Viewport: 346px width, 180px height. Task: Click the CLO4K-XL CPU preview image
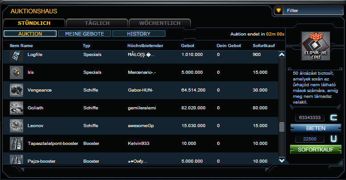pos(315,49)
